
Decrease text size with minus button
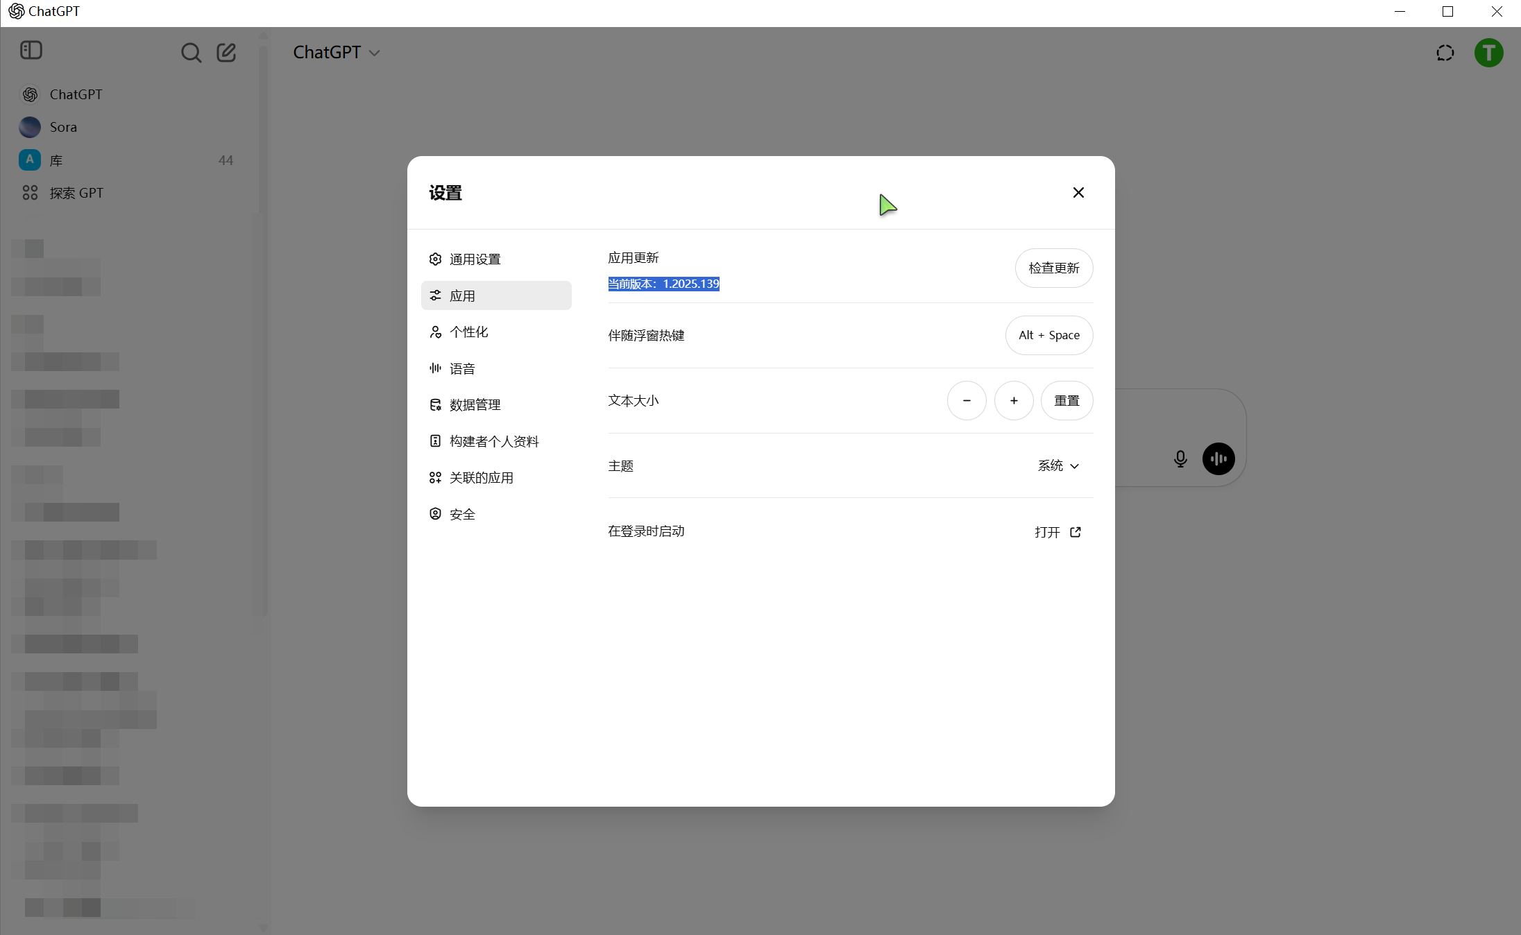coord(966,400)
